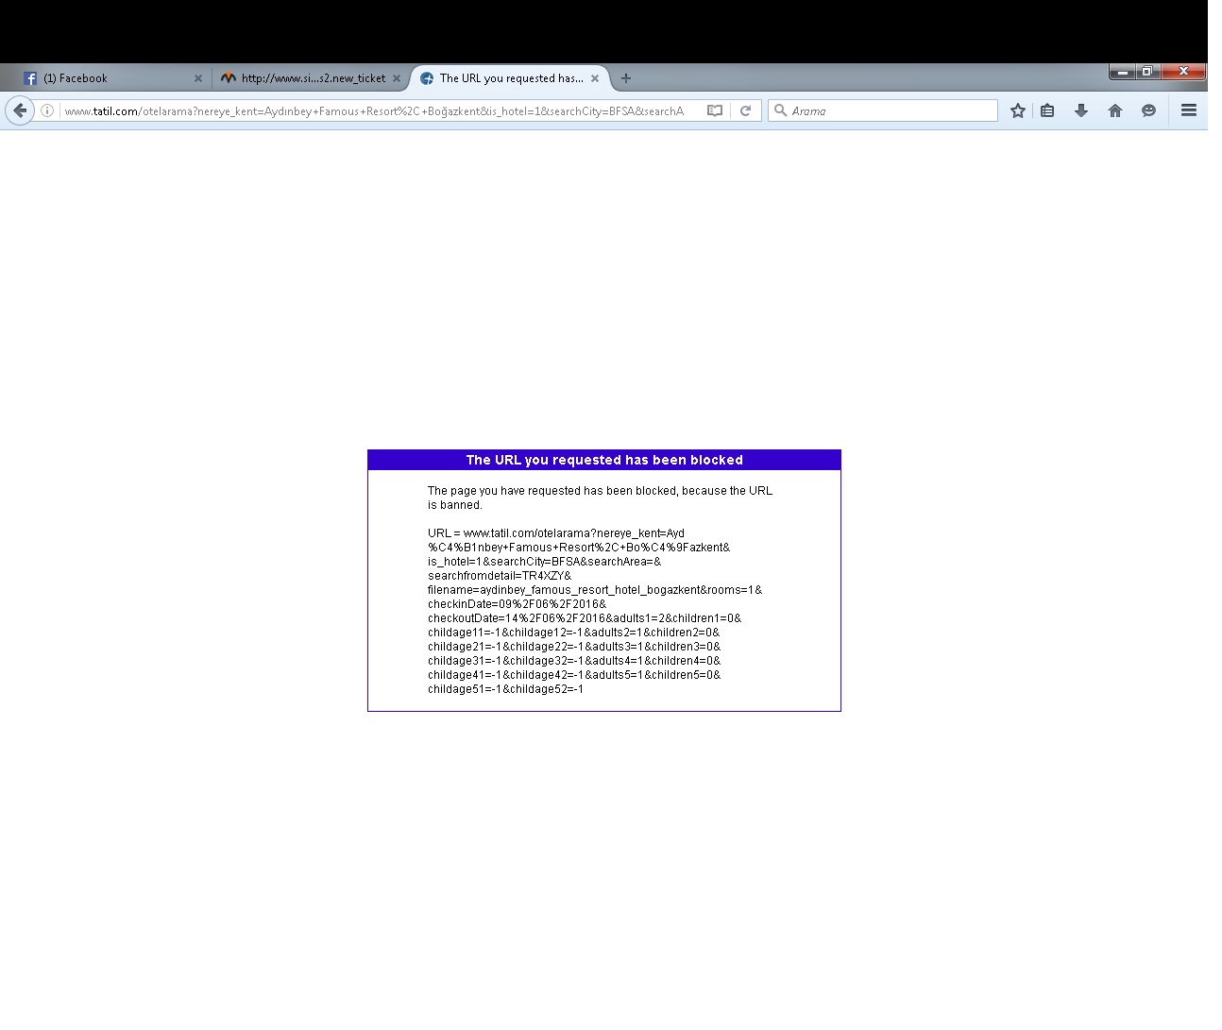Click inside the Arama search box
The height and width of the screenshot is (1030, 1222).
(x=888, y=110)
